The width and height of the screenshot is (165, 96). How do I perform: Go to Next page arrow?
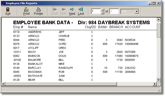72,9
